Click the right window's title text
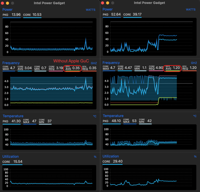Image resolution: width=200 pixels, height=192 pixels. click(149, 3)
